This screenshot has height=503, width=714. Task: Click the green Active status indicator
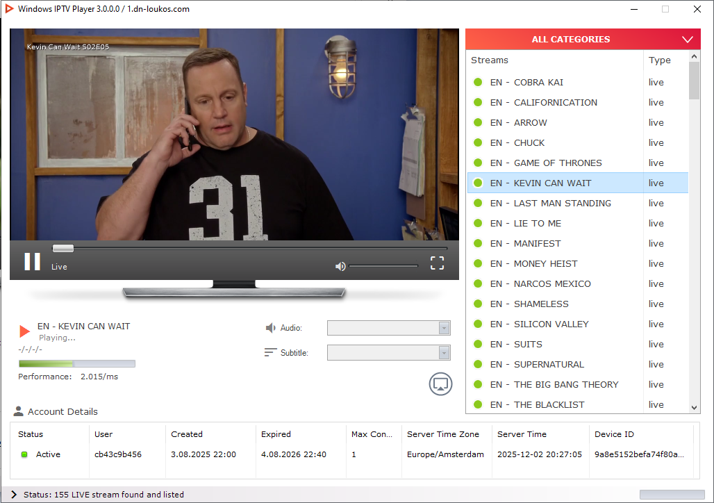tap(24, 454)
